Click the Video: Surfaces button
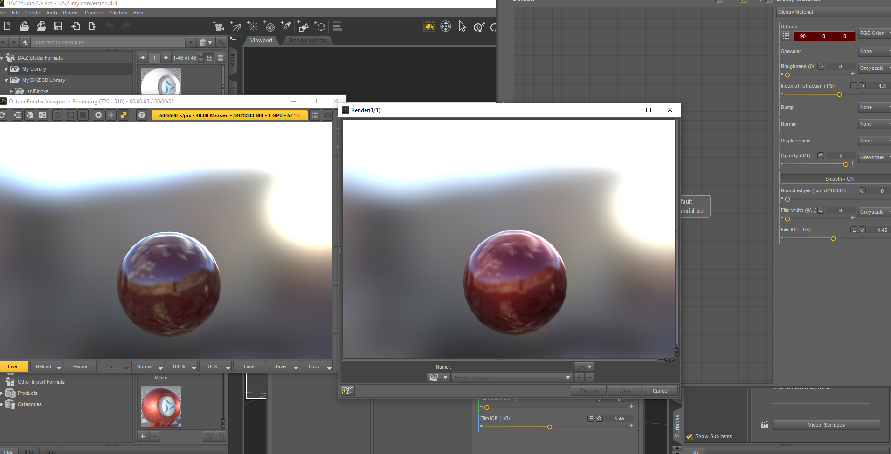891x454 pixels. click(826, 425)
